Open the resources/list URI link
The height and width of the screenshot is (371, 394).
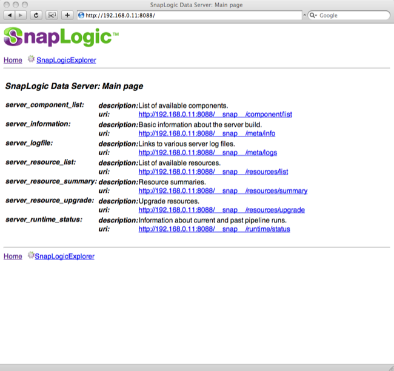coord(213,172)
